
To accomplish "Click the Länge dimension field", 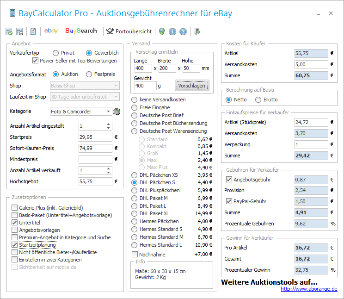I will coord(143,68).
